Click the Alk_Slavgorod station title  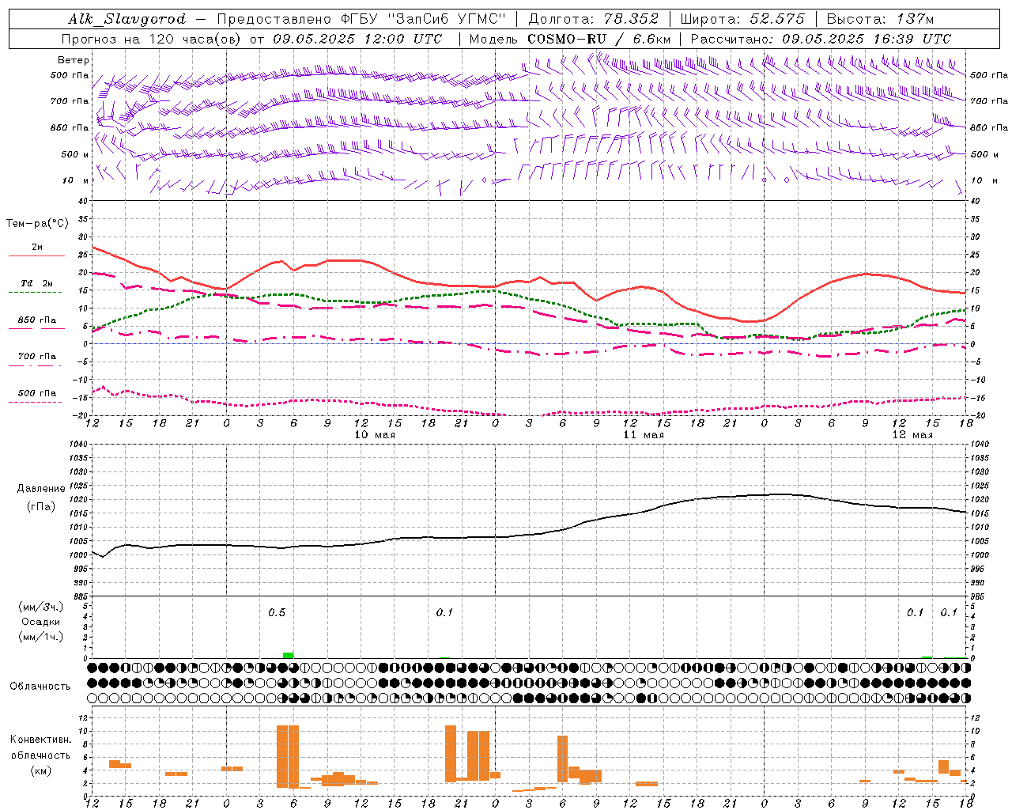pos(127,19)
